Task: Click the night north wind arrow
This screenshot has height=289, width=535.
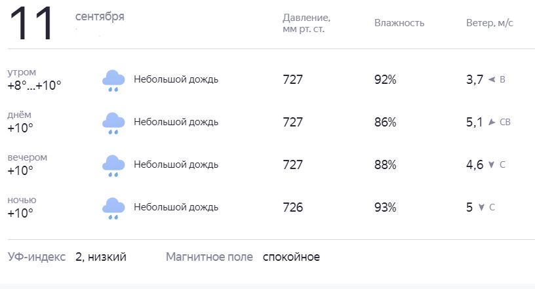Action: coord(481,208)
